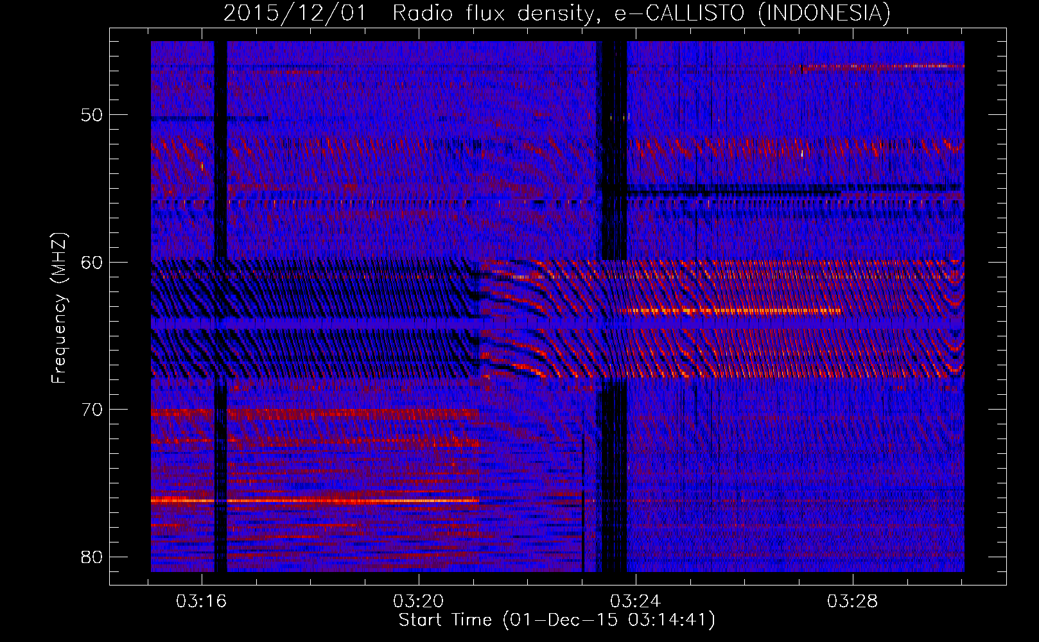Click the 50 frequency tick label
The height and width of the screenshot is (642, 1039).
[x=92, y=116]
